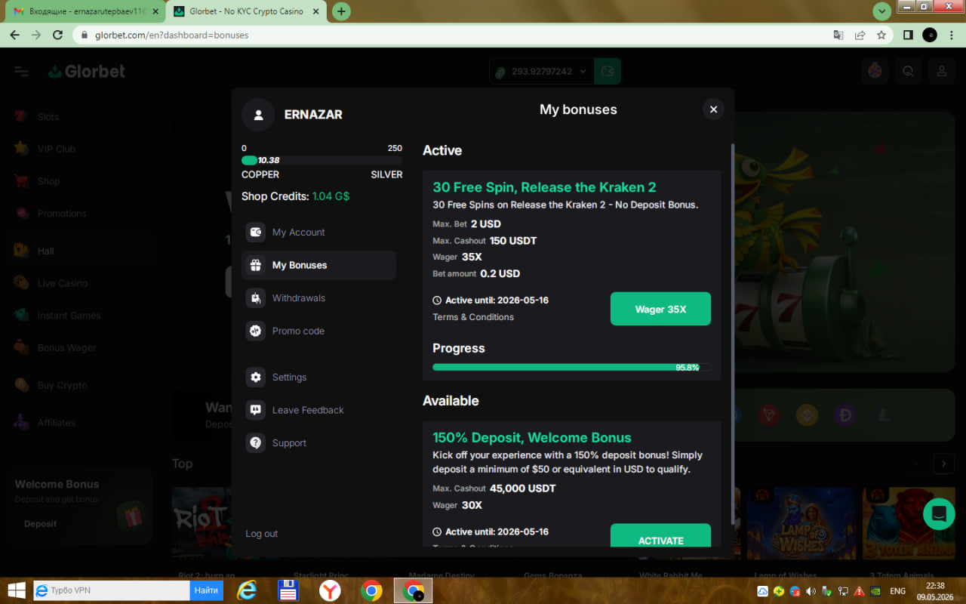
Task: Open Instant Games in the left sidebar
Action: point(69,316)
